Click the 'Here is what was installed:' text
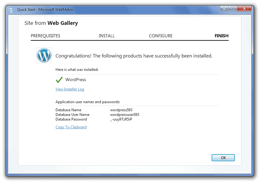This screenshot has width=260, height=183. click(77, 70)
